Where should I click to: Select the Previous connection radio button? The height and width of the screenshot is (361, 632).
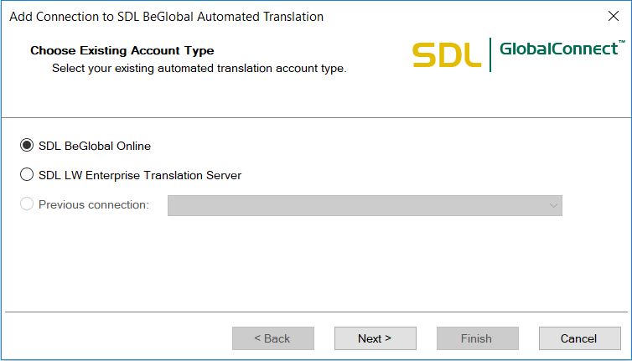click(27, 204)
